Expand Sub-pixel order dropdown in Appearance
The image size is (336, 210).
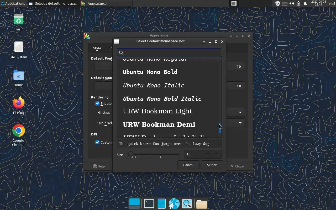240,123
